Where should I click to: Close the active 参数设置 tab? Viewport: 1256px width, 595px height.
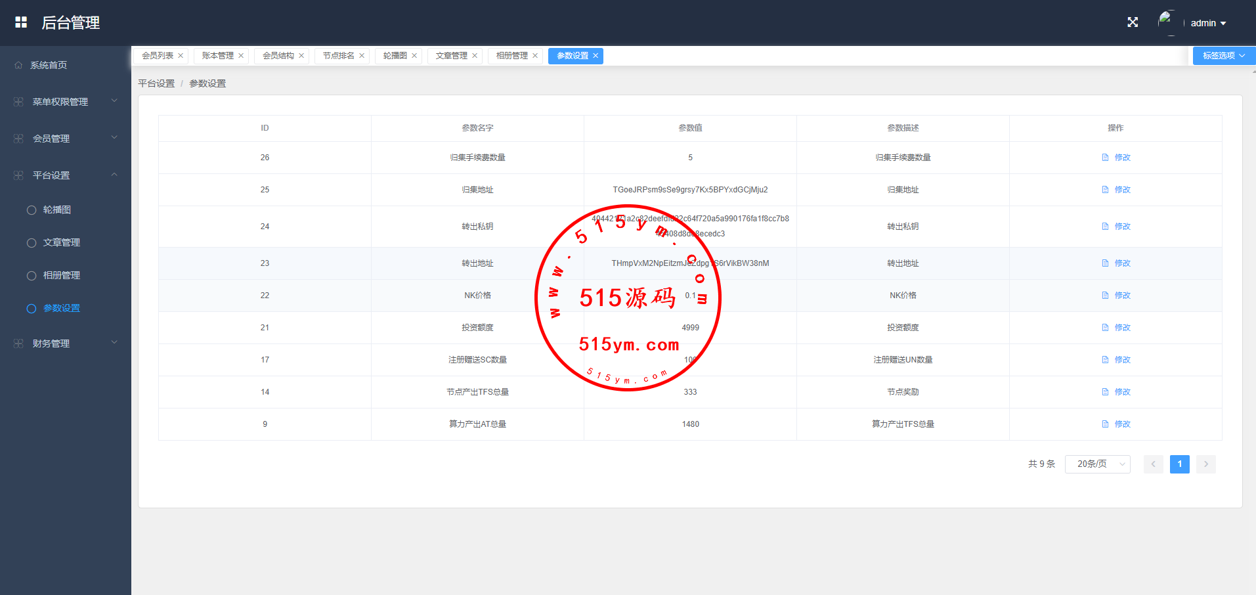pyautogui.click(x=596, y=56)
